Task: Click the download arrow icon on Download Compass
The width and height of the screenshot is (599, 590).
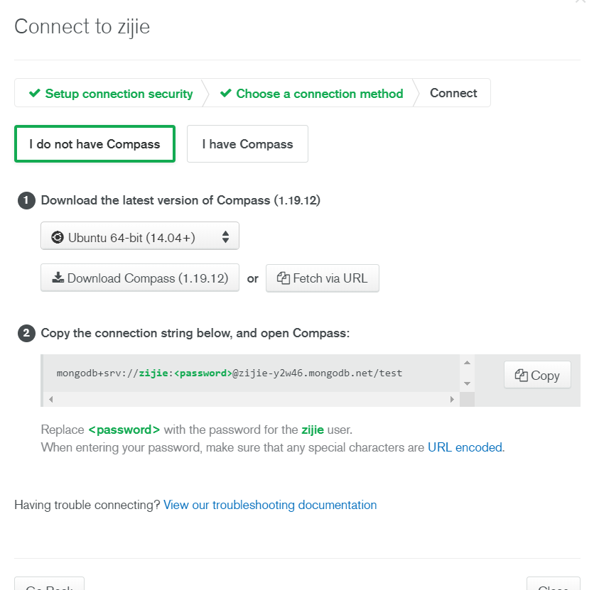Action: tap(58, 278)
